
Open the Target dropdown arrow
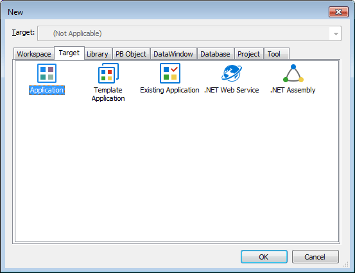click(336, 34)
